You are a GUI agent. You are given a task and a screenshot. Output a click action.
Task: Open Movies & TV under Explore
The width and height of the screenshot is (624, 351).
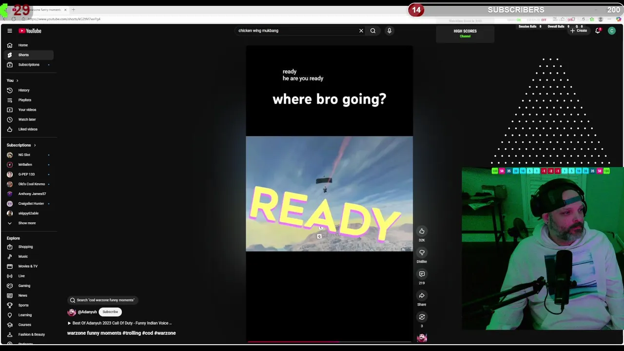coord(29,266)
